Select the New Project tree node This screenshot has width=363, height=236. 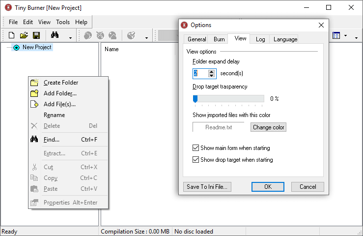[x=36, y=47]
